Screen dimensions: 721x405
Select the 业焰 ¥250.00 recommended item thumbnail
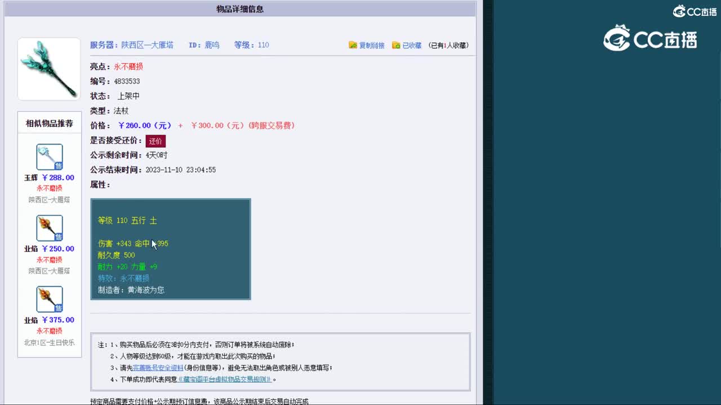[48, 227]
